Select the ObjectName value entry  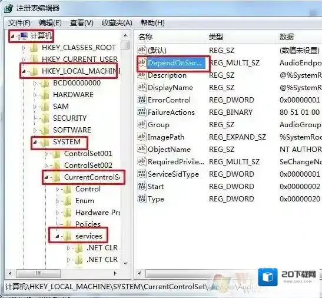tap(169, 150)
